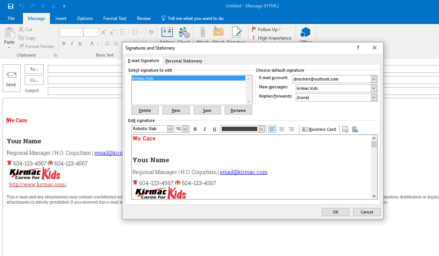Click the Rename button
This screenshot has height=256, width=439.
pos(238,110)
